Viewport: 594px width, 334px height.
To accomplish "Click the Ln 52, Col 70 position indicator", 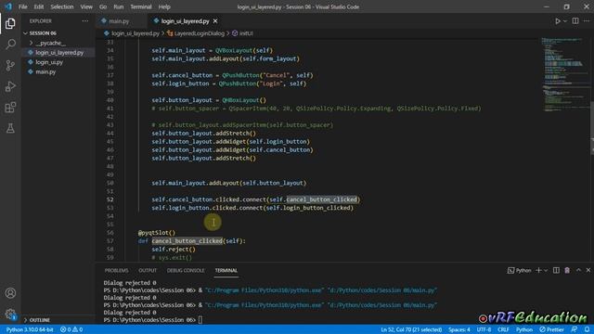I will coord(411,329).
